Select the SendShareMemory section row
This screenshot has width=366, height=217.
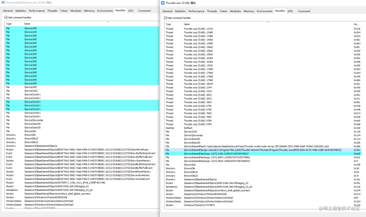click(x=82, y=172)
